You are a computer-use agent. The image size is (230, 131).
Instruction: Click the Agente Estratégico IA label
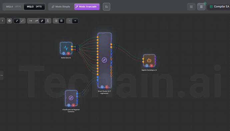tap(149, 70)
